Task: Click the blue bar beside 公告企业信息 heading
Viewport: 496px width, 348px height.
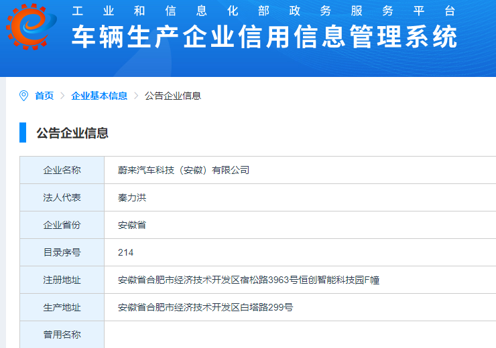Action: pyautogui.click(x=23, y=133)
